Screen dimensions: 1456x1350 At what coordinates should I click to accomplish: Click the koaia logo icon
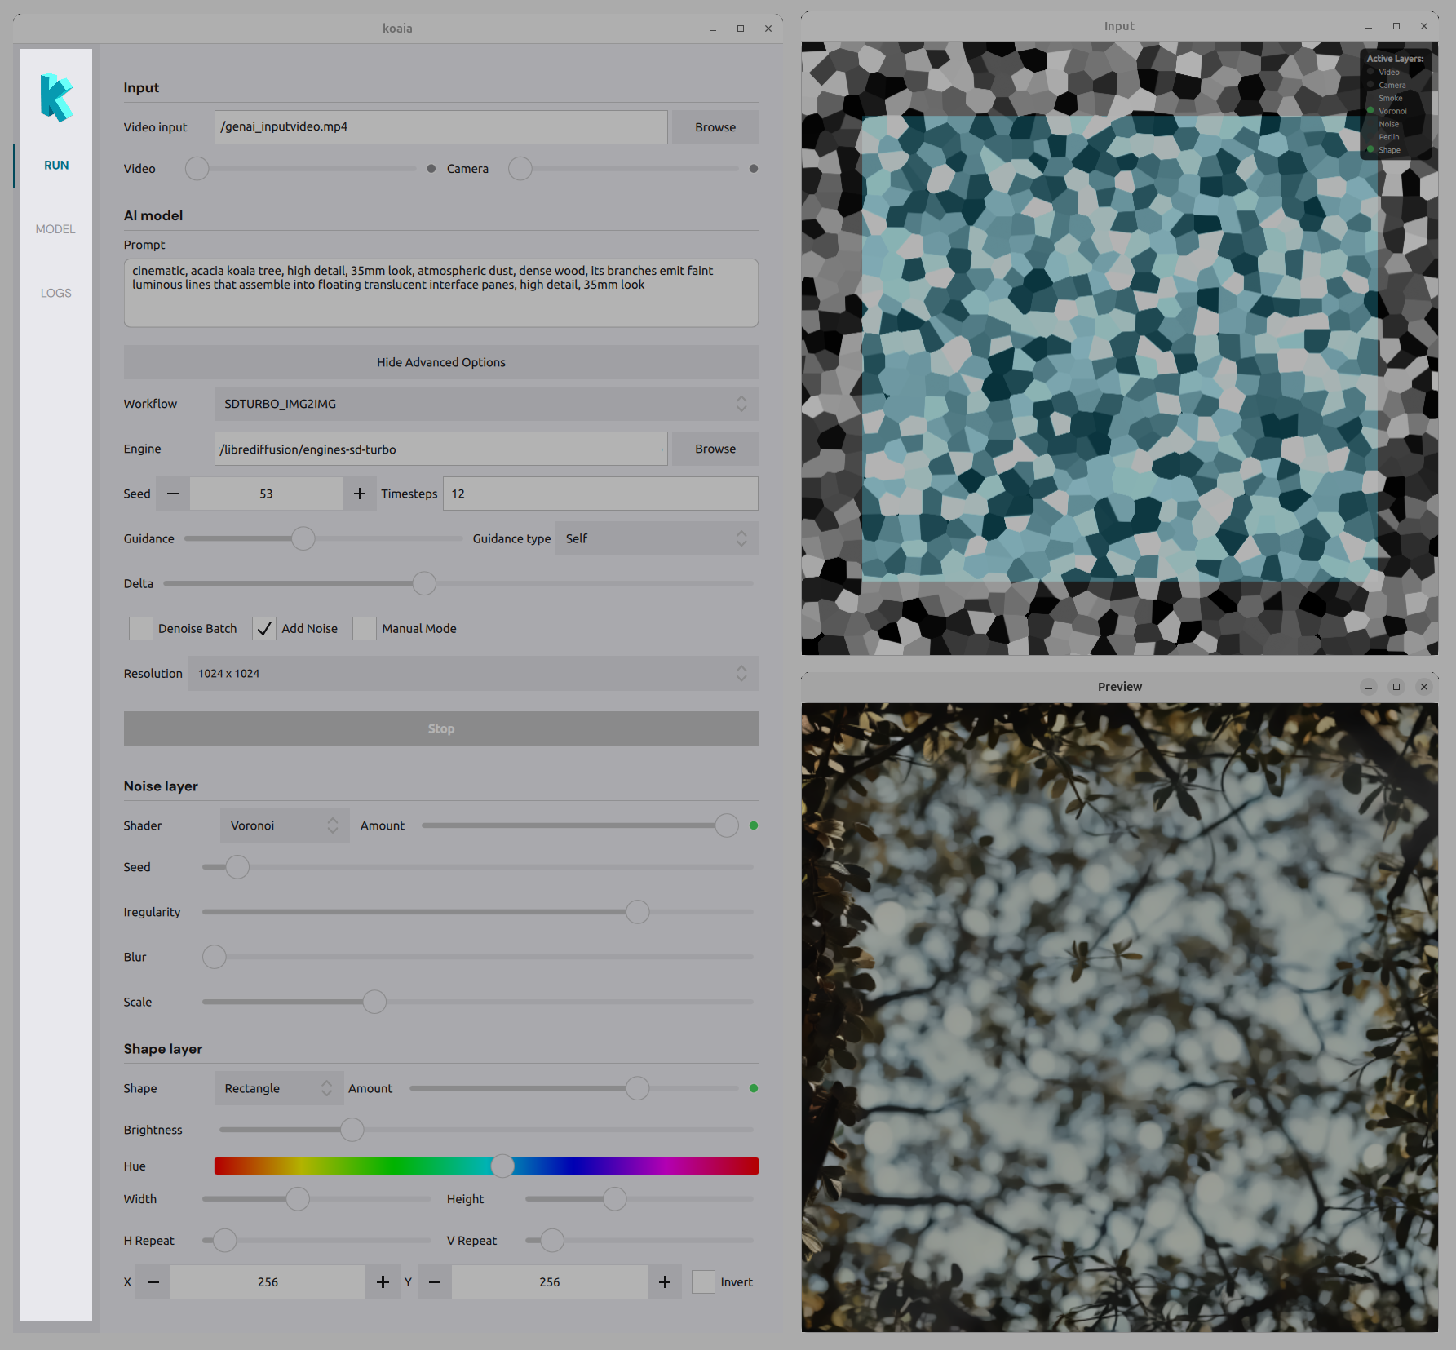point(56,98)
